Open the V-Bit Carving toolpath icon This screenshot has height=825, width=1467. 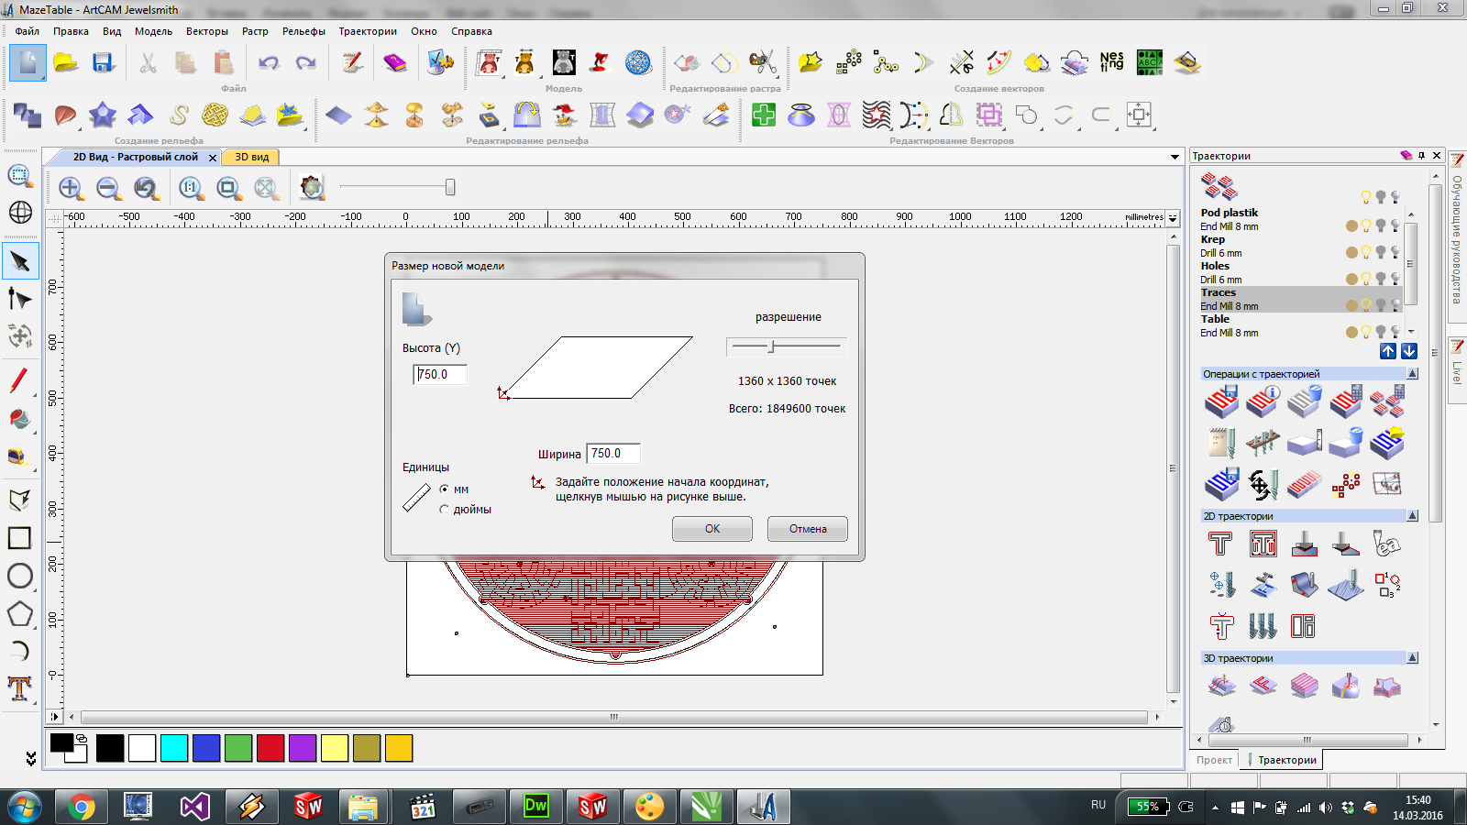click(1304, 544)
